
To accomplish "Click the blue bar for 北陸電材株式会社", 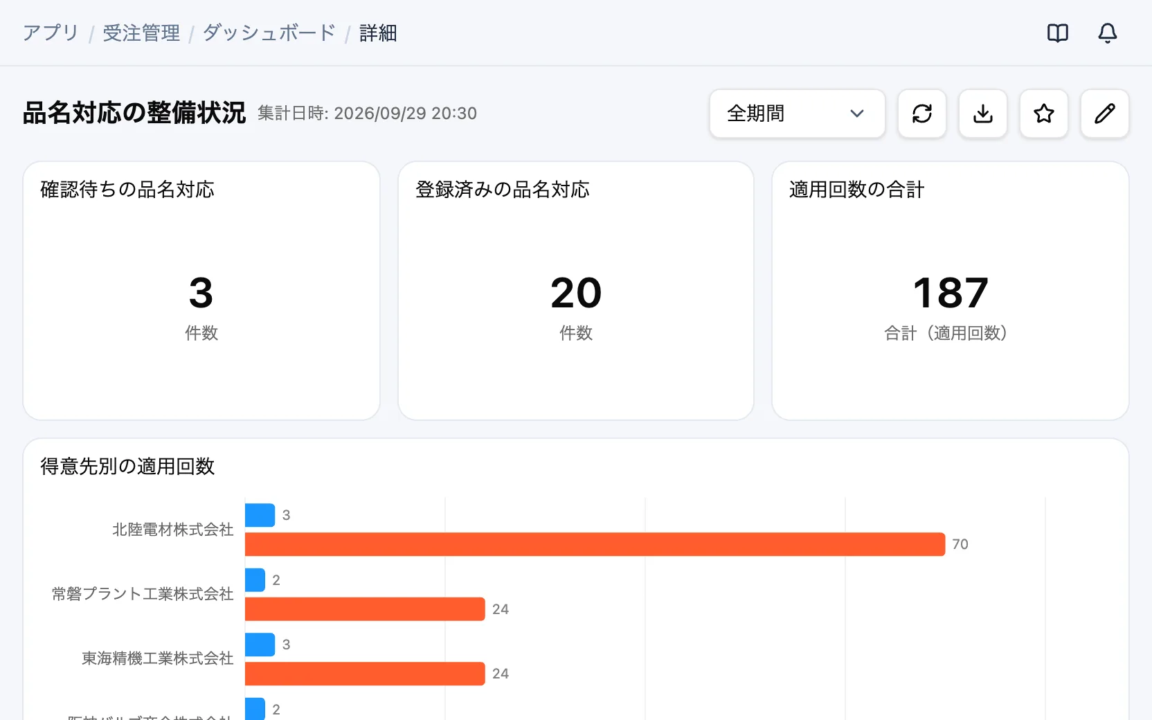I will click(x=260, y=515).
